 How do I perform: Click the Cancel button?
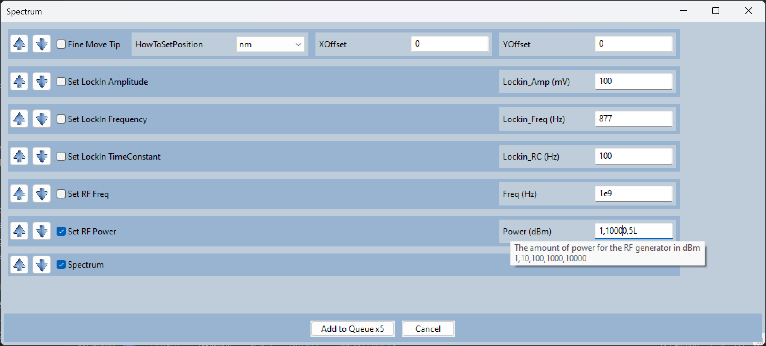pyautogui.click(x=428, y=329)
